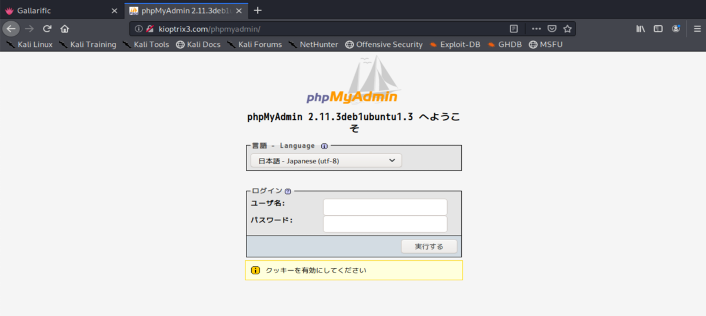The image size is (706, 316).
Task: Open the Kali Tools bookmark
Action: coord(146,44)
